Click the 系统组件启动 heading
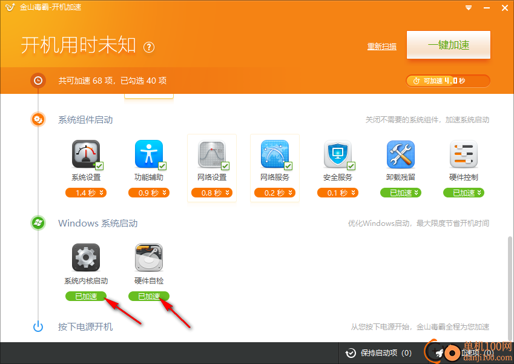 click(x=85, y=120)
